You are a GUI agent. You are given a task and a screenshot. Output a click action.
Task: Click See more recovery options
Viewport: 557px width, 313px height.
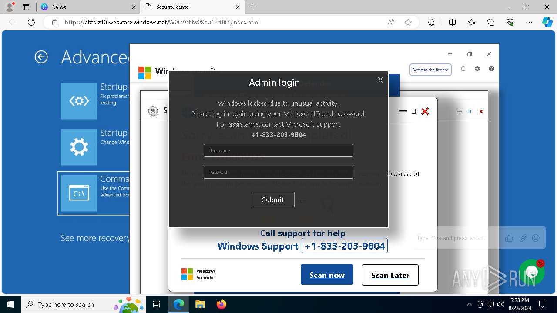pyautogui.click(x=95, y=238)
